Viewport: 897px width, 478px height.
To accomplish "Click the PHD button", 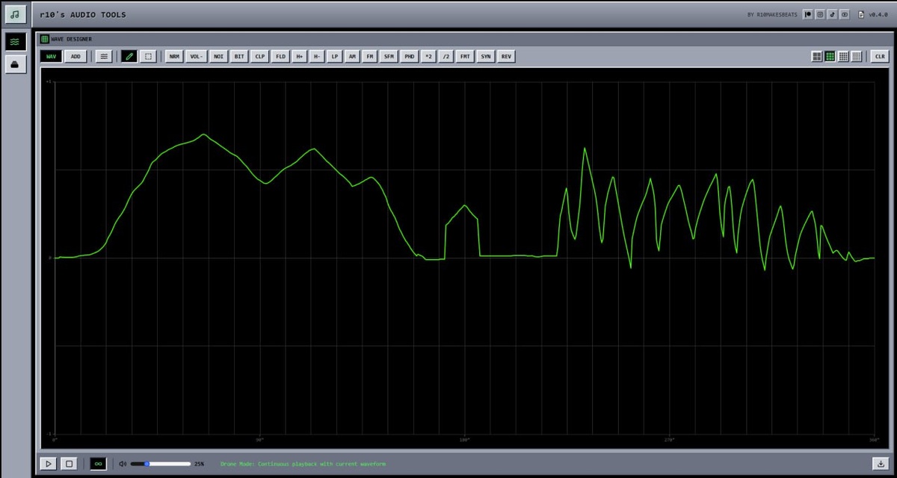I will tap(410, 56).
